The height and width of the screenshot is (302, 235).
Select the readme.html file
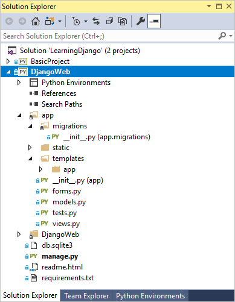[62, 267]
